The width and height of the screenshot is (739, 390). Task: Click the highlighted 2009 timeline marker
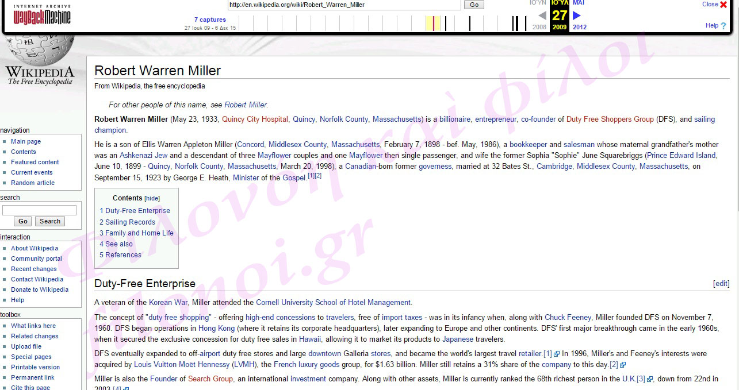pyautogui.click(x=433, y=24)
